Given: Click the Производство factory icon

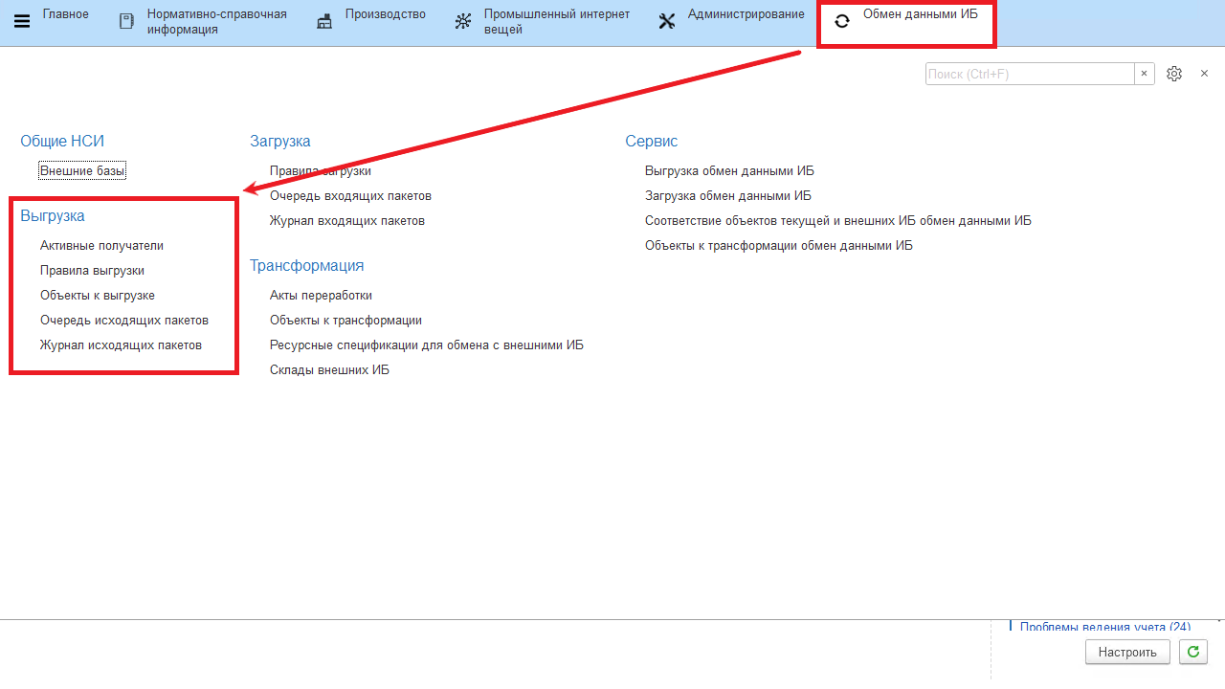Looking at the screenshot, I should click(324, 21).
